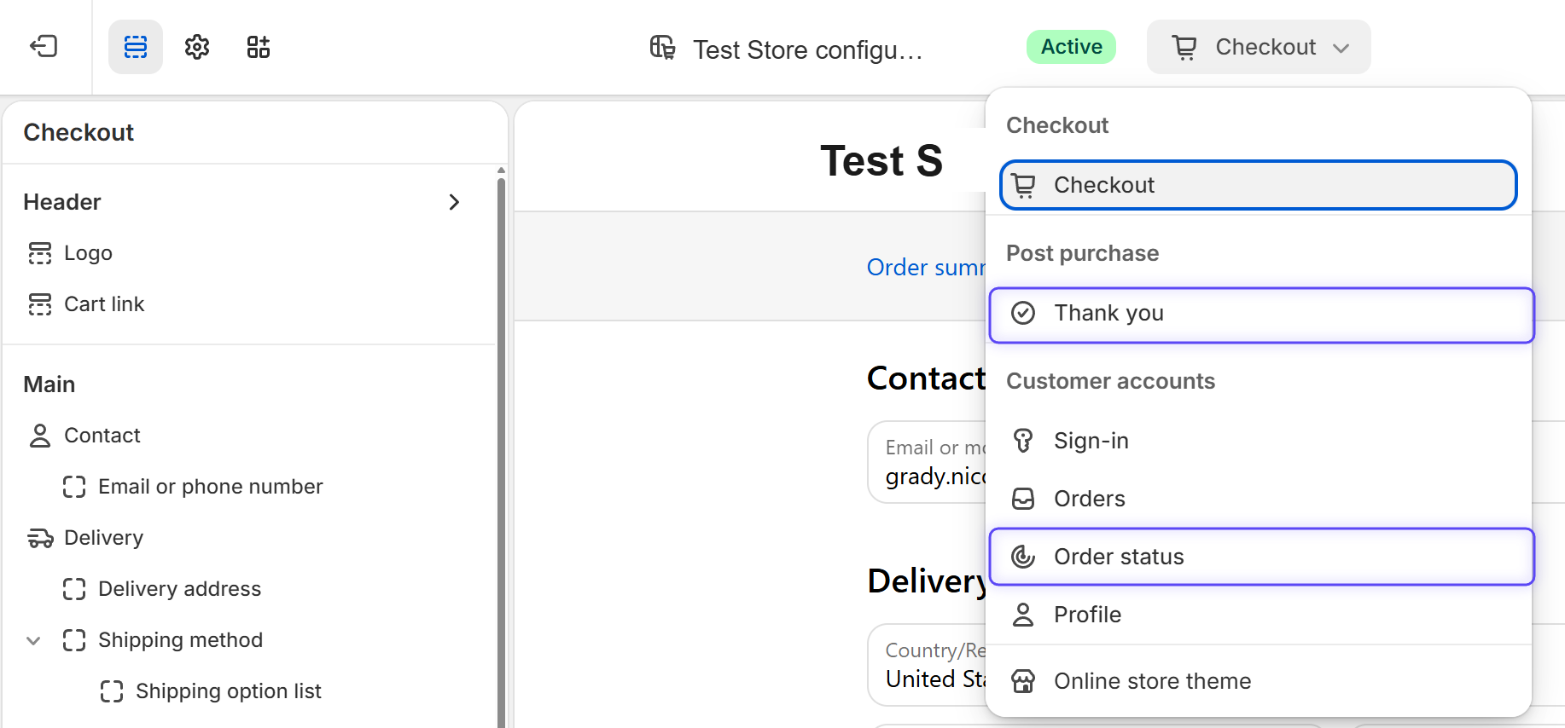Screen dimensions: 1565x728
Task: Select Order status from the menu
Action: [x=1261, y=557]
